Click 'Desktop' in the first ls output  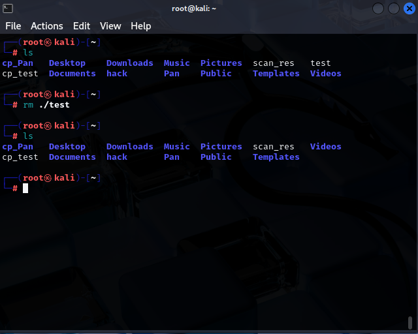(67, 63)
